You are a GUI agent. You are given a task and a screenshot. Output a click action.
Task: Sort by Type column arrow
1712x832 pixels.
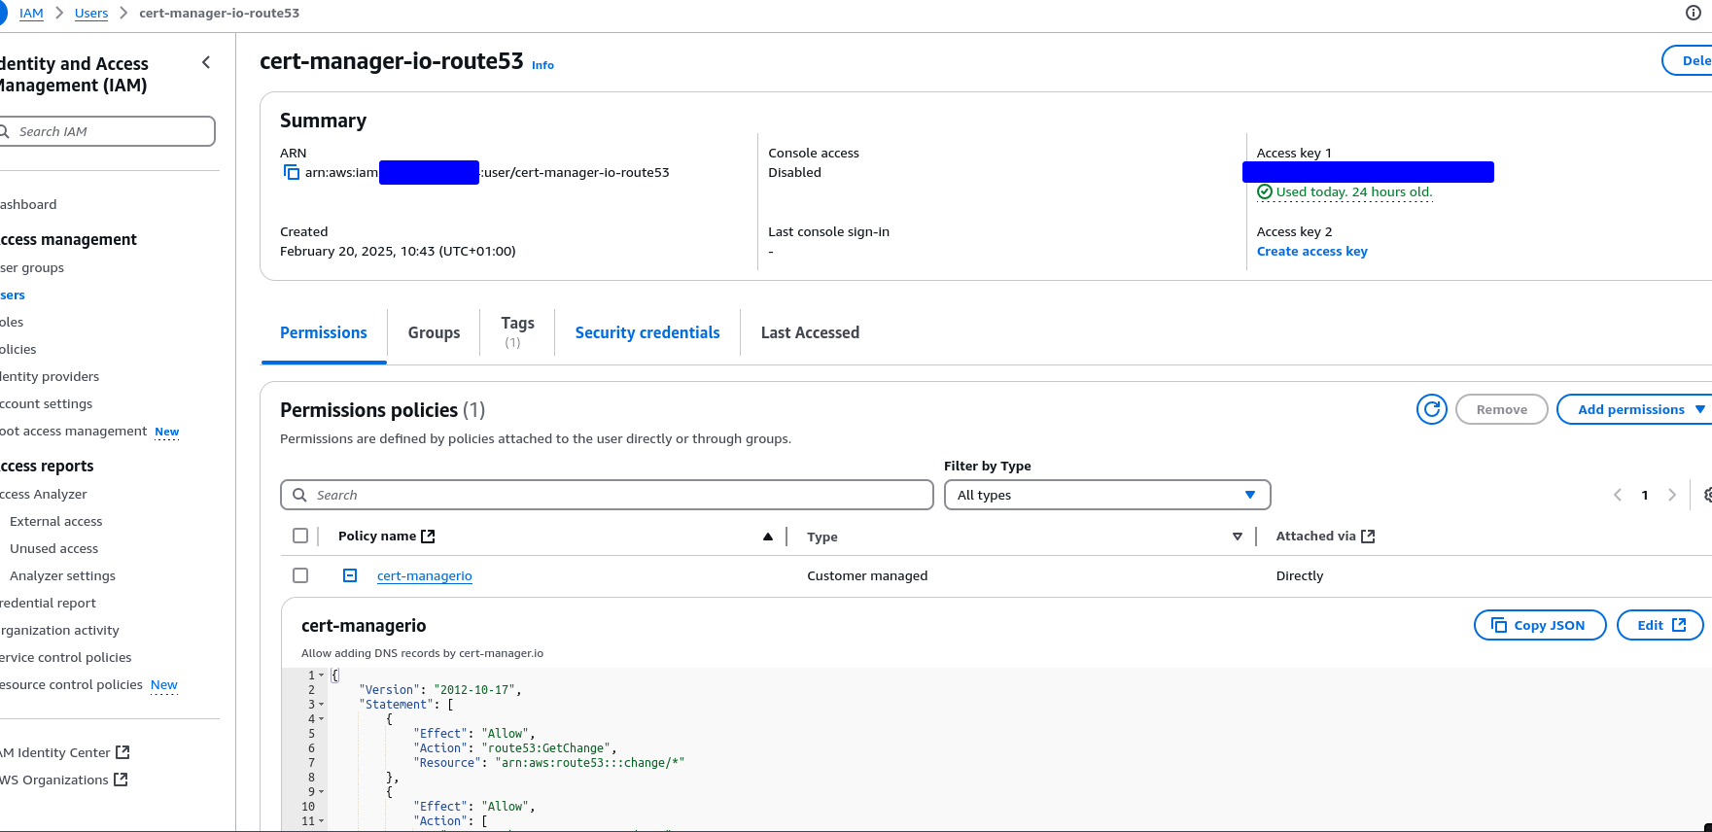[1237, 537]
